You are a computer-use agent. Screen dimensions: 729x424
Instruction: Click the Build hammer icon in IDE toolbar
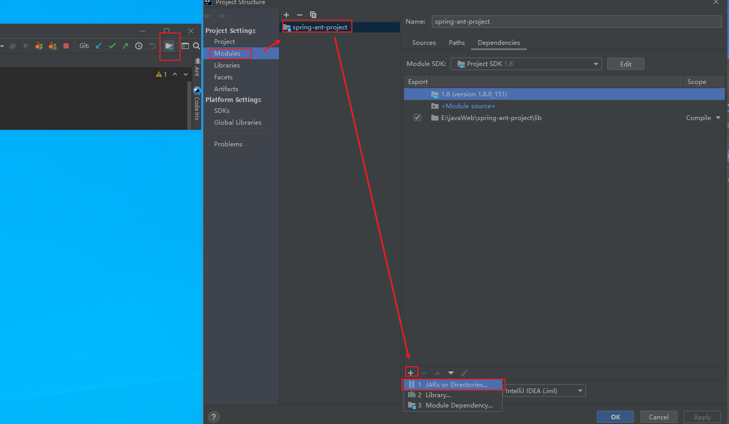(x=12, y=46)
